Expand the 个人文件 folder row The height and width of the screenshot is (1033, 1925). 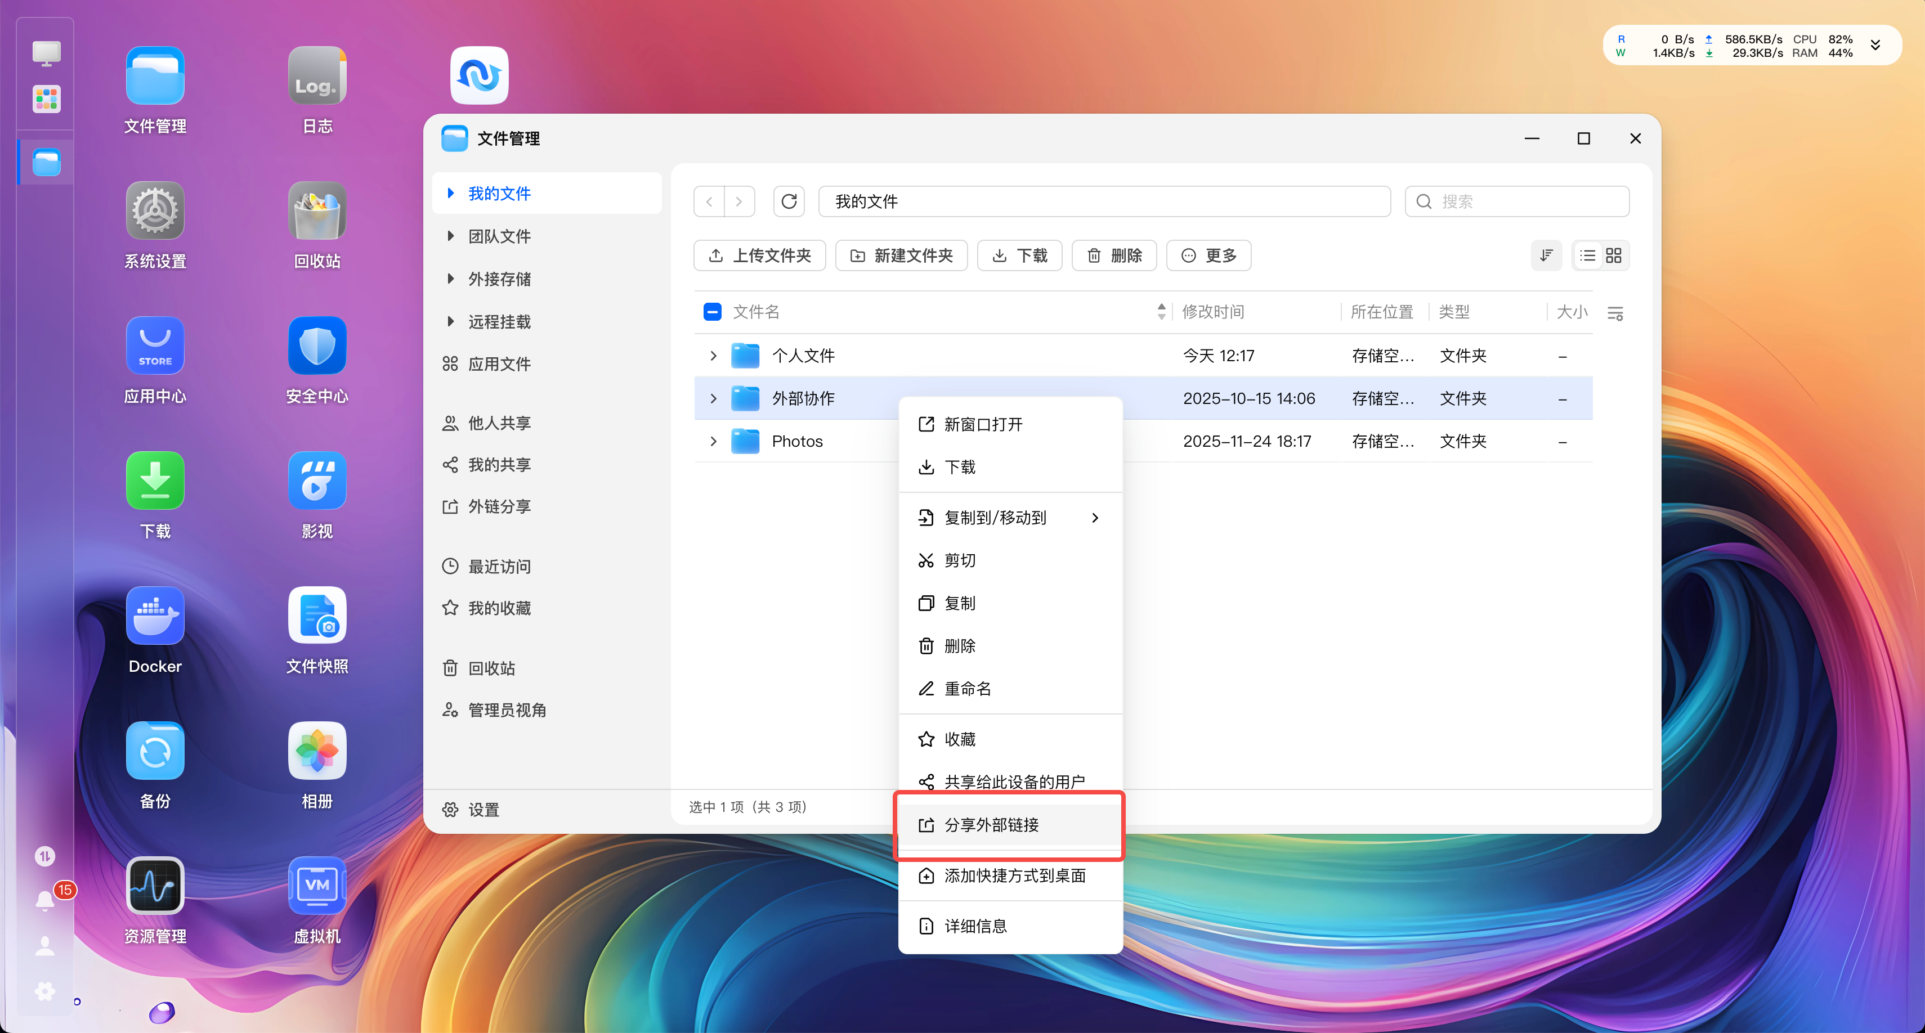point(713,356)
